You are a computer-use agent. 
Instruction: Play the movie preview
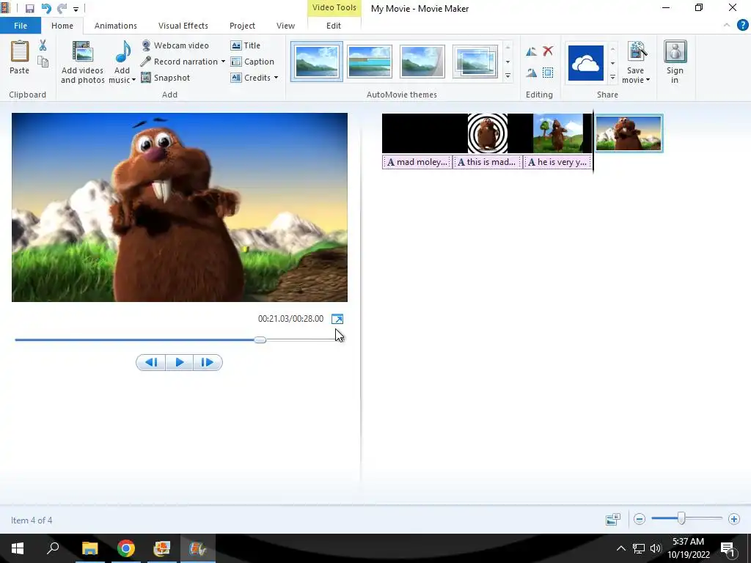pos(180,362)
